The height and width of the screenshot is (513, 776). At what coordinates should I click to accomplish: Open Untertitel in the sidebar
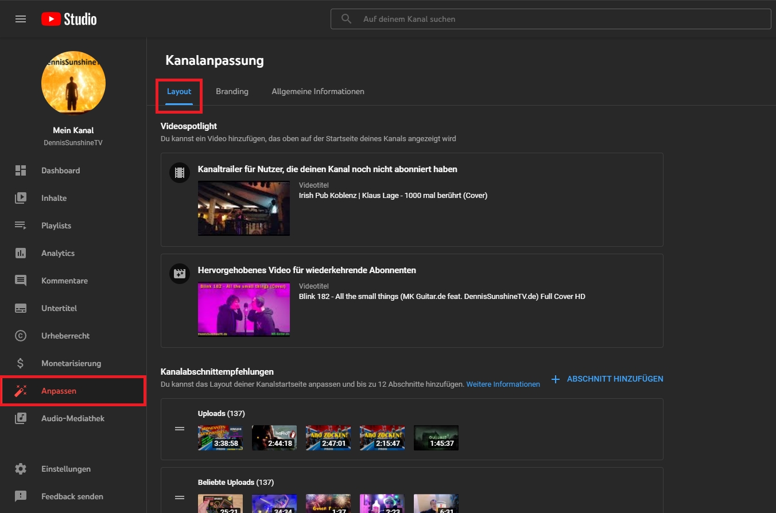point(59,308)
